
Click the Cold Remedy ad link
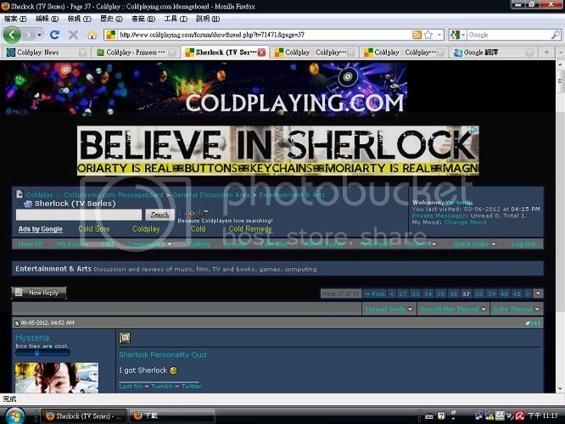click(250, 229)
